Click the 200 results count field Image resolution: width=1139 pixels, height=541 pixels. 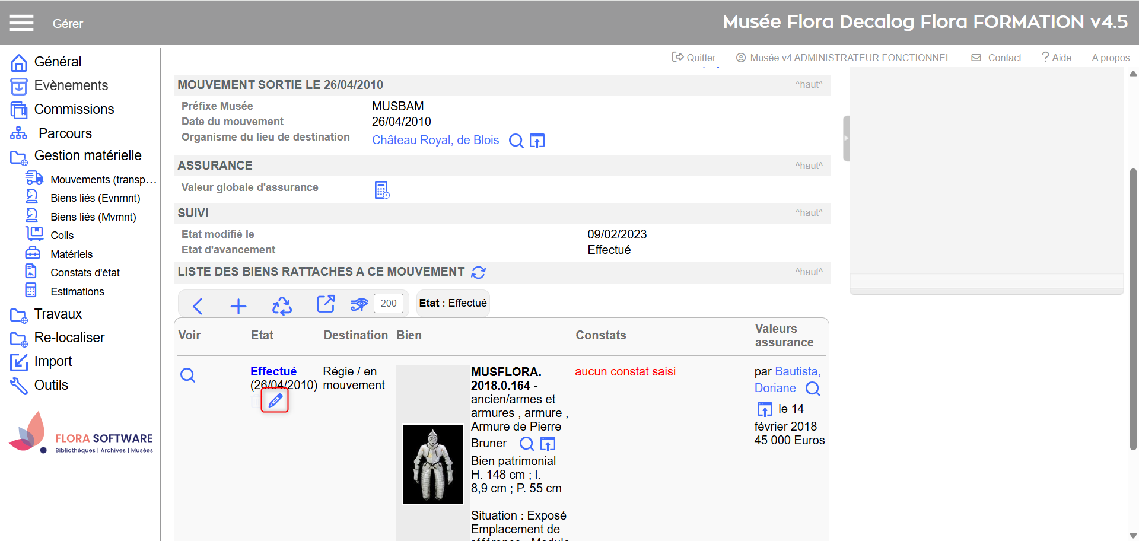pyautogui.click(x=389, y=304)
